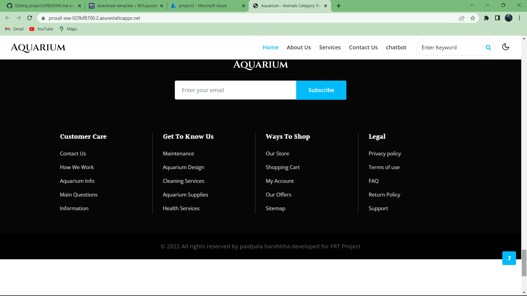The image size is (527, 296).
Task: Open the Services nav menu item
Action: 330,47
